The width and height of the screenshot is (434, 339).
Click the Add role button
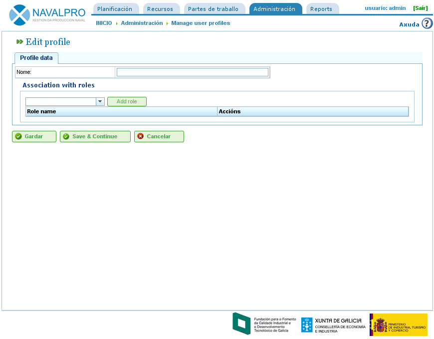tap(127, 102)
